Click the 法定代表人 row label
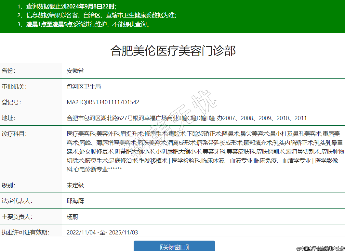 pyautogui.click(x=17, y=201)
